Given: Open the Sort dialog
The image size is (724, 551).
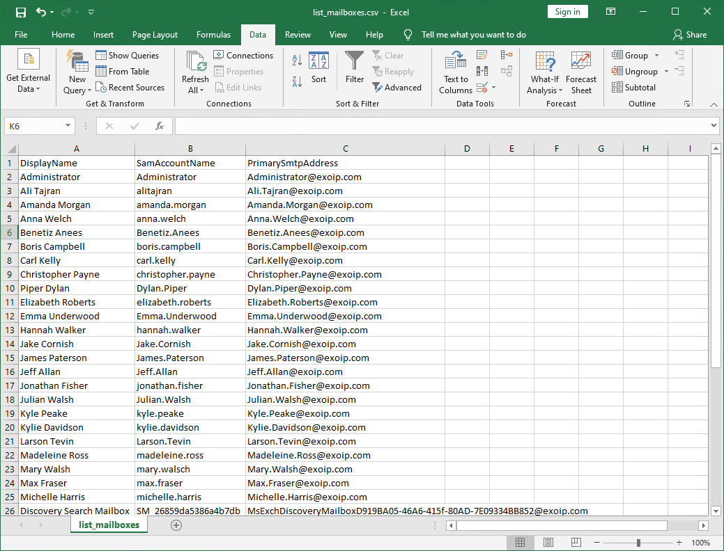Looking at the screenshot, I should tap(318, 67).
